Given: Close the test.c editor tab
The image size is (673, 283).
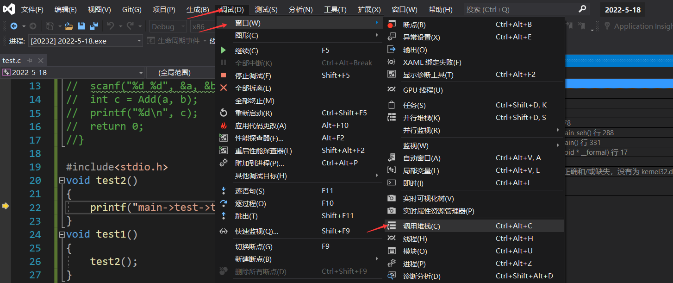Looking at the screenshot, I should 41,61.
